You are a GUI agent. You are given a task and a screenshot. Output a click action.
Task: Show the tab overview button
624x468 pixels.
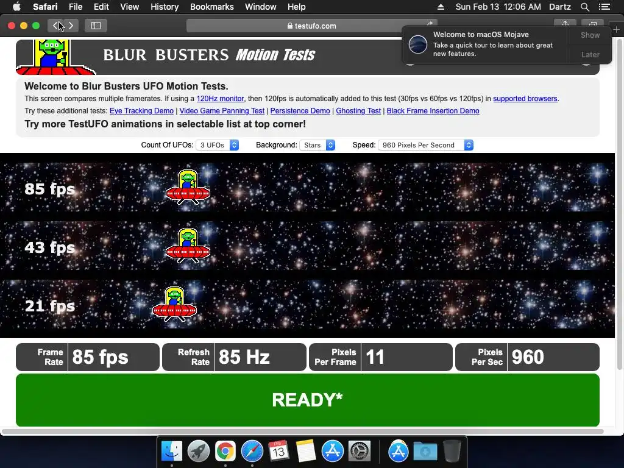[592, 24]
